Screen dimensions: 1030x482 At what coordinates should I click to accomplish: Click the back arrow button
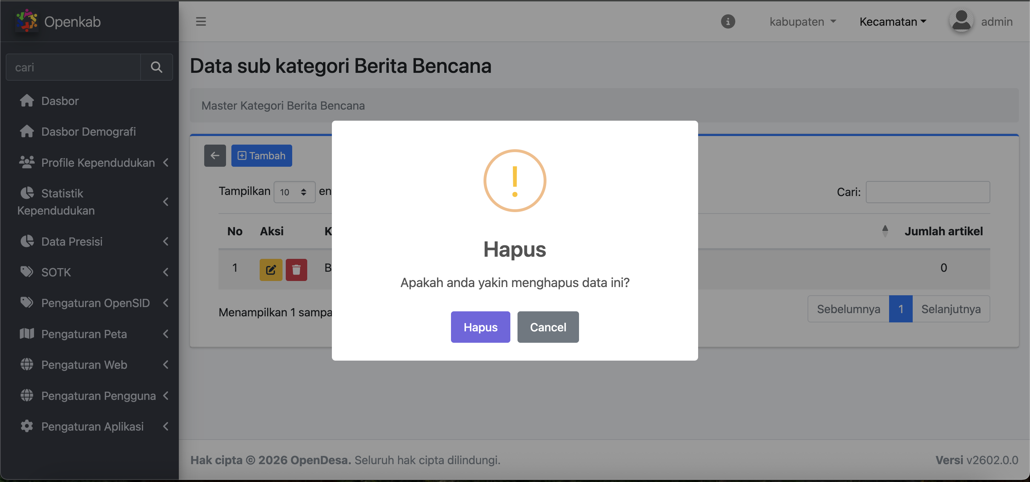pyautogui.click(x=215, y=156)
